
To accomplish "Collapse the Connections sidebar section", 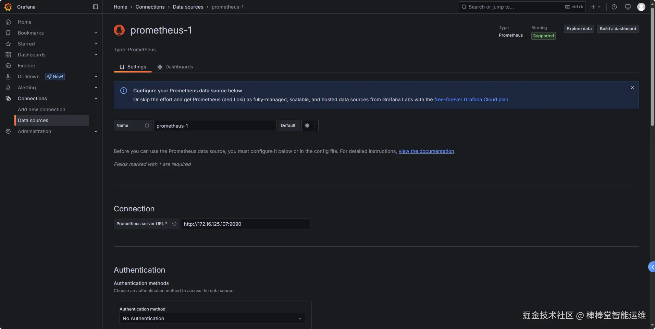I will (x=96, y=98).
